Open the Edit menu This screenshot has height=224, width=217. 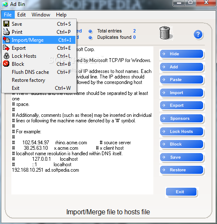(21, 15)
